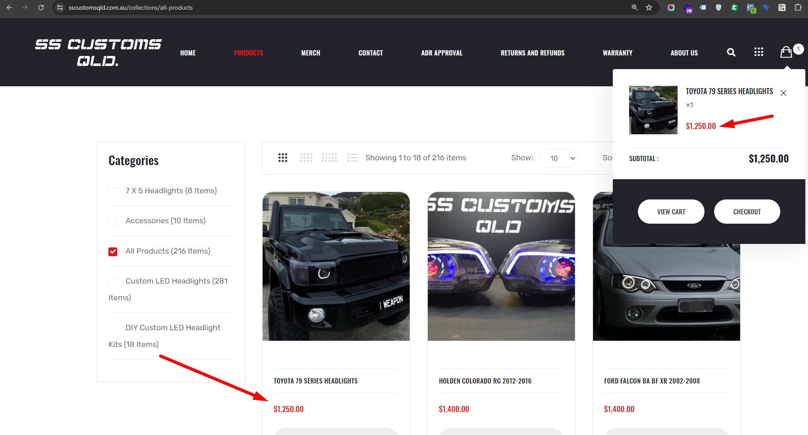Screen dimensions: 808x435
Task: Open Ford Falcon BA BF XR 2002-2008 title
Action: (652, 381)
